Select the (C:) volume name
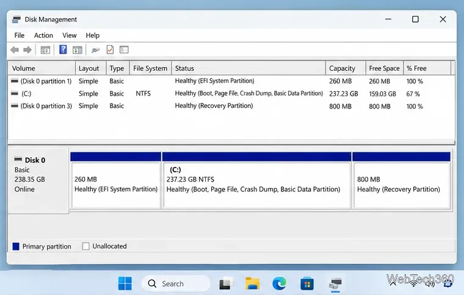This screenshot has width=464, height=295. (x=26, y=94)
